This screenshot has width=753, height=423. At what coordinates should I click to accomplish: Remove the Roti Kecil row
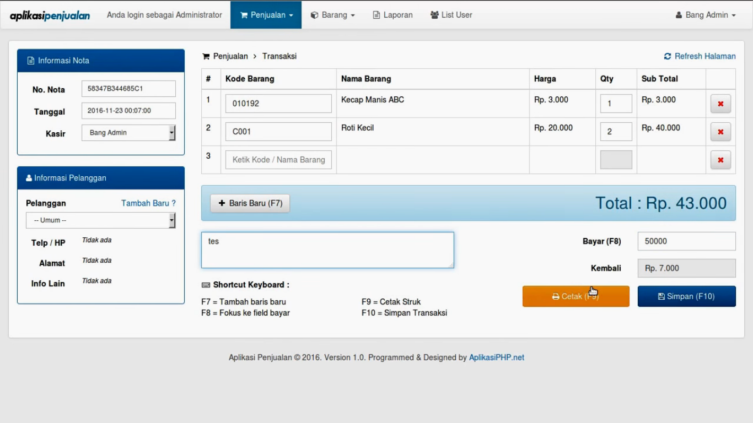click(720, 132)
